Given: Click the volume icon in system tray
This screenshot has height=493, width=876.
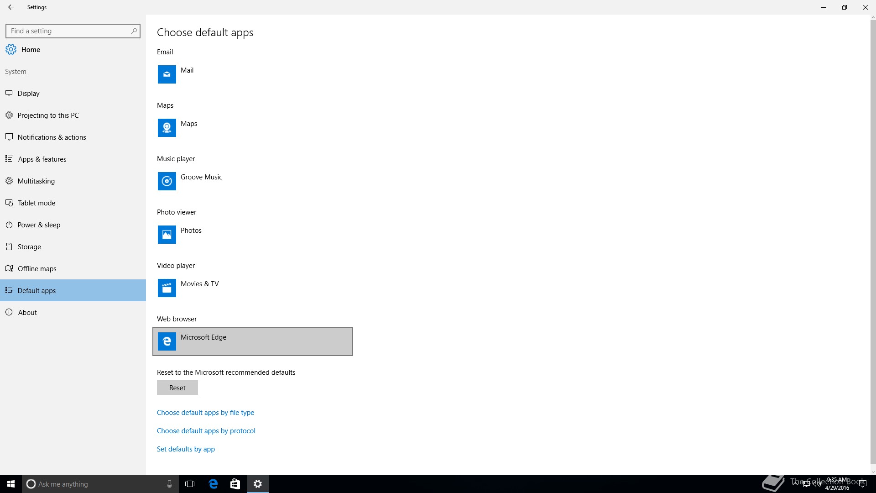Looking at the screenshot, I should [x=817, y=484].
